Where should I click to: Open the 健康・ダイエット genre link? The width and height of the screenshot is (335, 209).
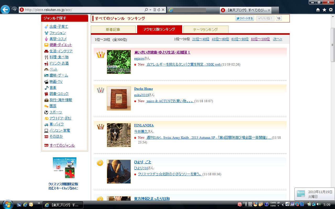pyautogui.click(x=60, y=45)
